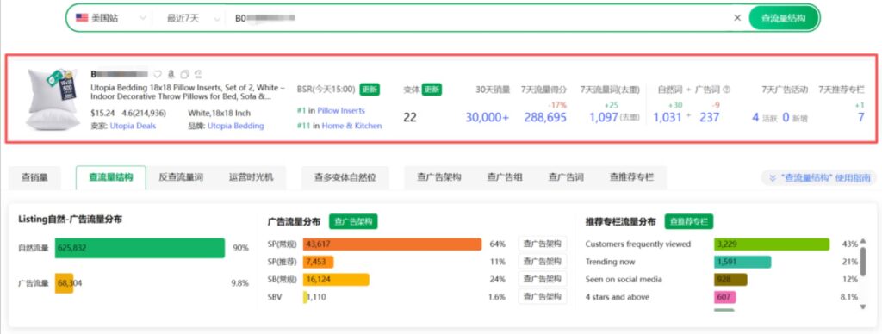
Task: Select the 查流量结构 tab
Action: click(x=111, y=177)
